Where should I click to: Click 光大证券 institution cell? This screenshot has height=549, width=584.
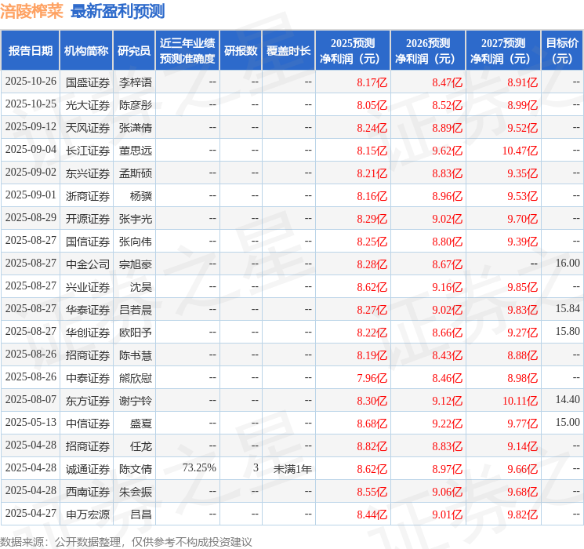tap(88, 105)
